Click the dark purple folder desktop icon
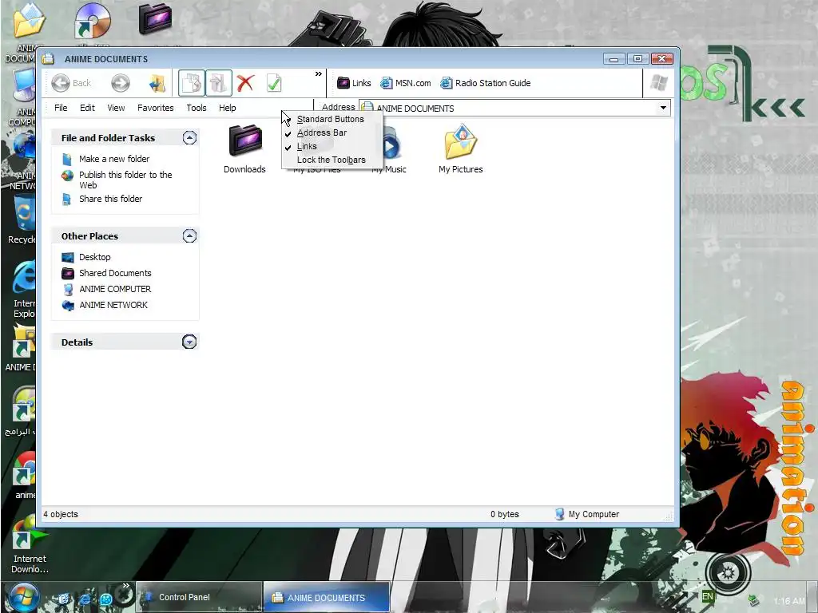 155,19
